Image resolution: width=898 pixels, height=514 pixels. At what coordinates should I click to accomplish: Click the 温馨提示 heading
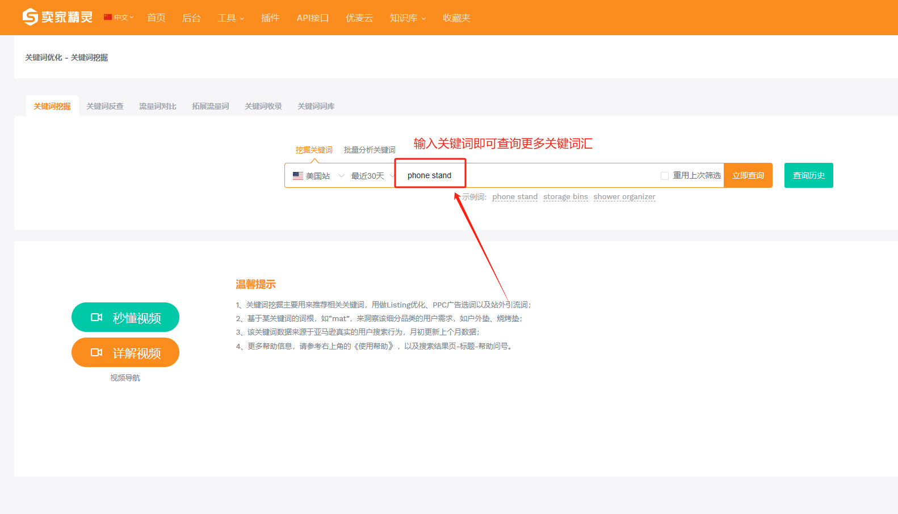pos(256,284)
